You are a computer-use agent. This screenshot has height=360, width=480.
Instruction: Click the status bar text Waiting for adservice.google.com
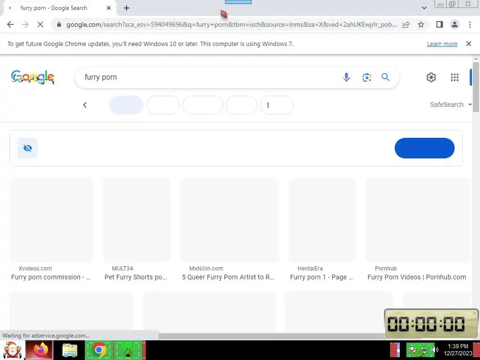[46, 336]
